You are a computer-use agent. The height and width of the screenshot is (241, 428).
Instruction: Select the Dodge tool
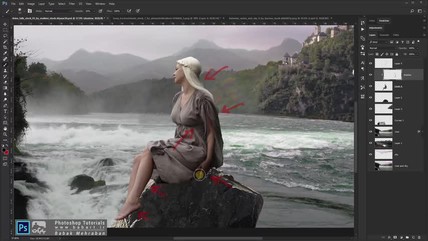(x=5, y=99)
